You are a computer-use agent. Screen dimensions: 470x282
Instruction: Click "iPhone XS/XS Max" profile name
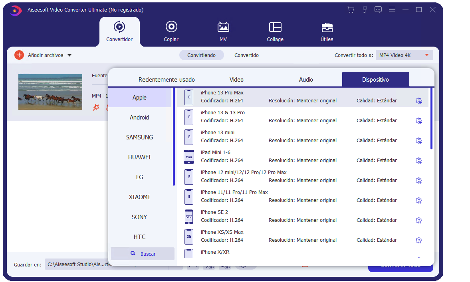tap(222, 232)
